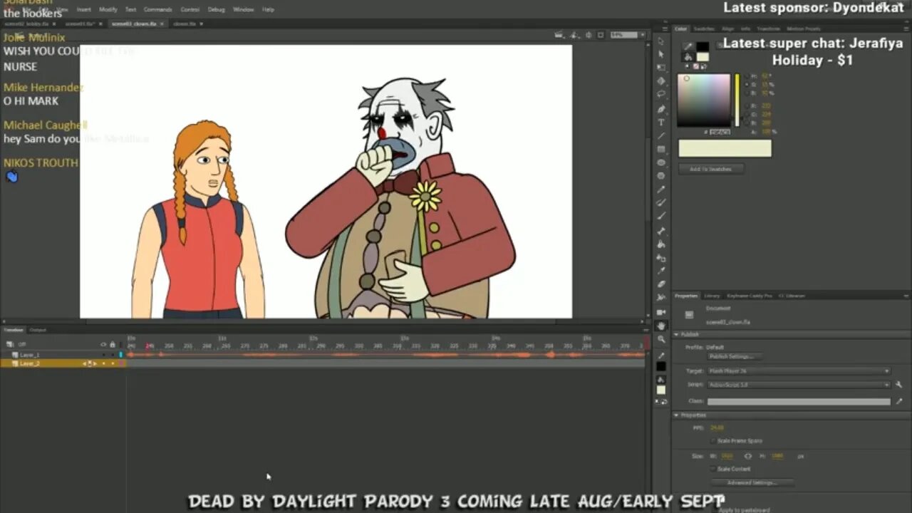Click Add To Swatches button
The width and height of the screenshot is (912, 513).
click(x=710, y=169)
